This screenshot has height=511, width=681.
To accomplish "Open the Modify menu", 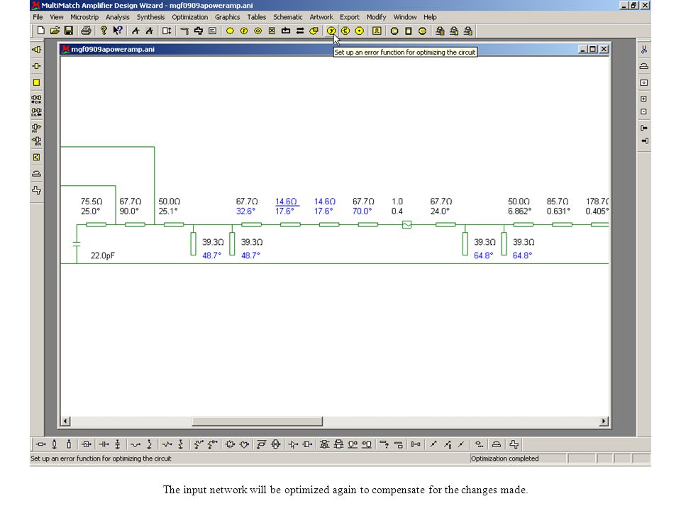I will [x=376, y=17].
